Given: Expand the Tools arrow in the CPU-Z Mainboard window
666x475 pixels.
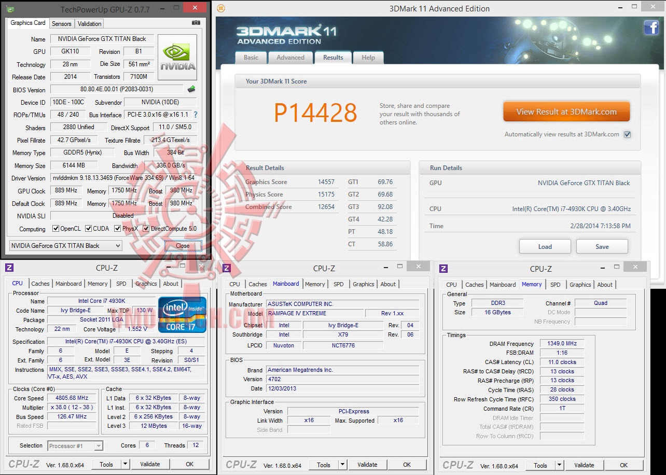Looking at the screenshot, I should coord(342,465).
